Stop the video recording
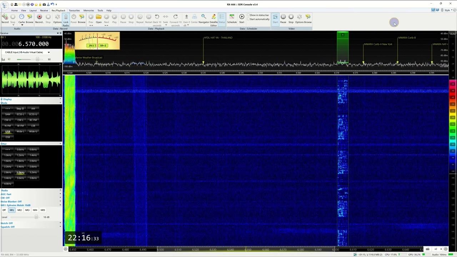Image resolution: width=457 pixels, height=257 pixels. pos(291,19)
